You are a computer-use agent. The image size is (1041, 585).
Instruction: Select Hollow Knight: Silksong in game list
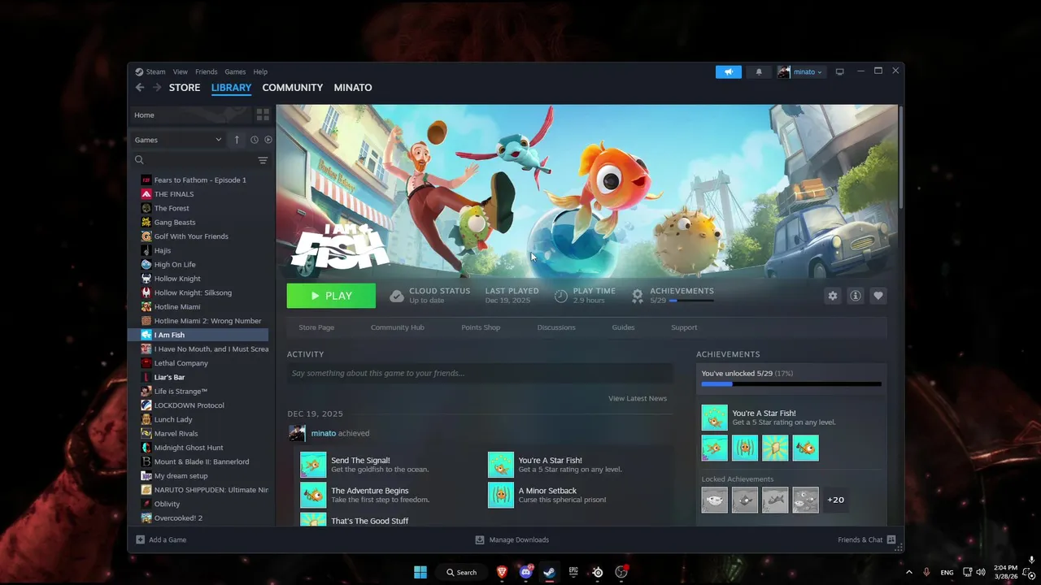[198, 292]
